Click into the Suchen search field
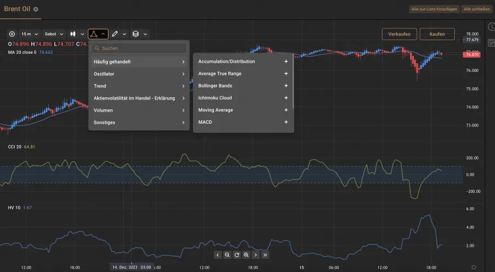This screenshot has height=272, width=495. click(x=142, y=48)
